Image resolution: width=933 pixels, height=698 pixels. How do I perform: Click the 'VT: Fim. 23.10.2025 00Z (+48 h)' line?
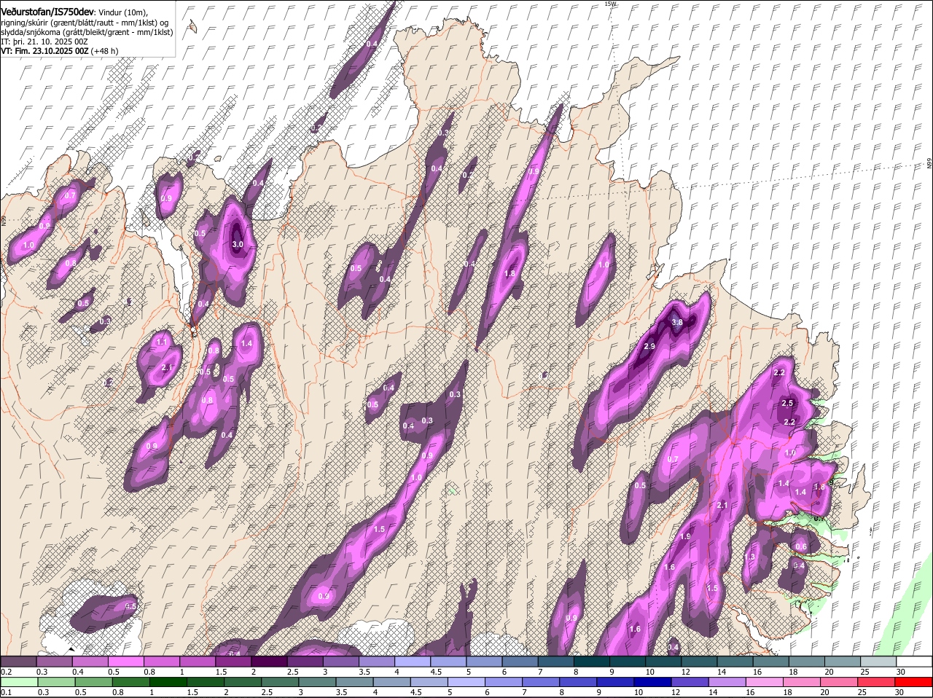(60, 51)
